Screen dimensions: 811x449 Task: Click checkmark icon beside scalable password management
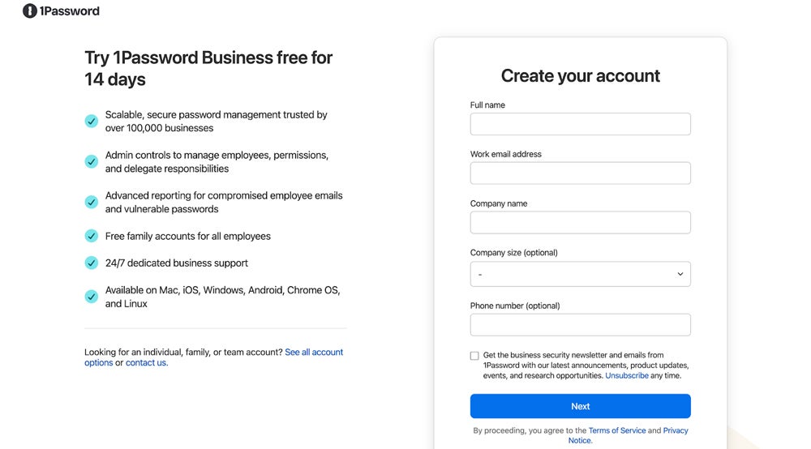click(92, 122)
